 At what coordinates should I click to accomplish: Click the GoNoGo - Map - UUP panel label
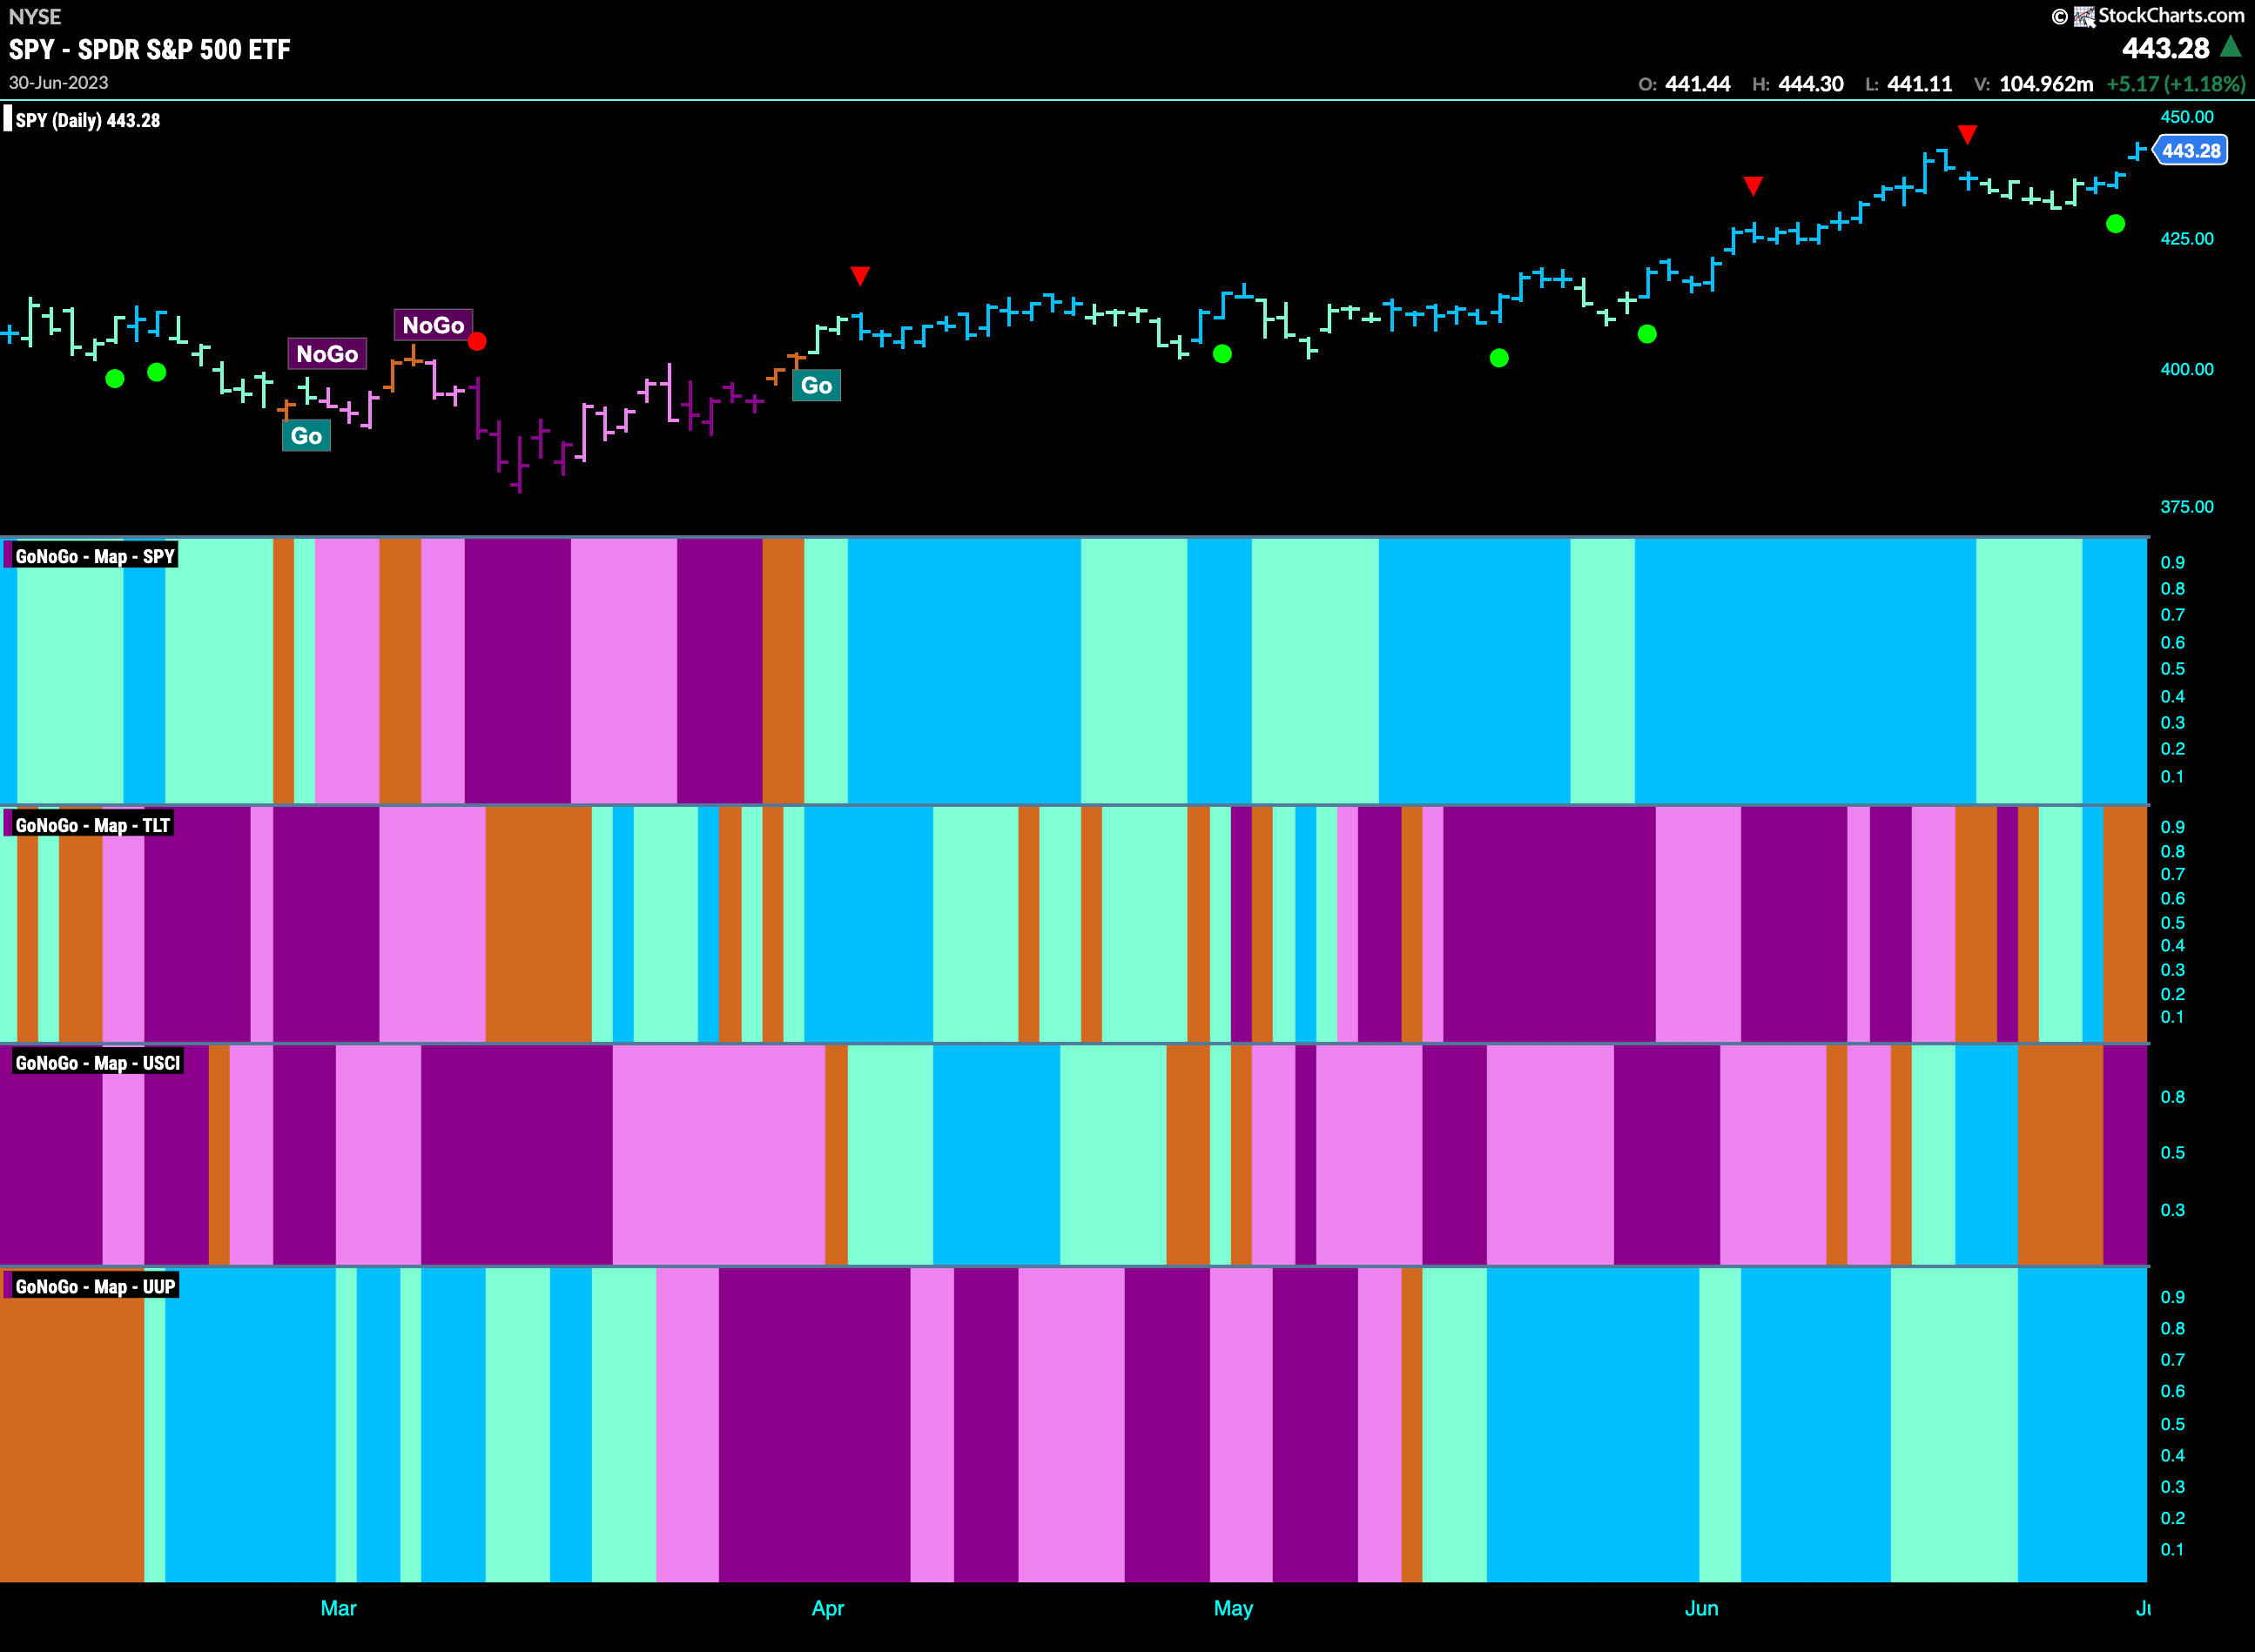95,1286
